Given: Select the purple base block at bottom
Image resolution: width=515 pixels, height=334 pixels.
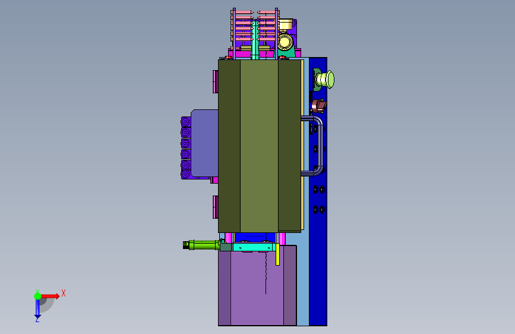Looking at the screenshot, I should [257, 285].
